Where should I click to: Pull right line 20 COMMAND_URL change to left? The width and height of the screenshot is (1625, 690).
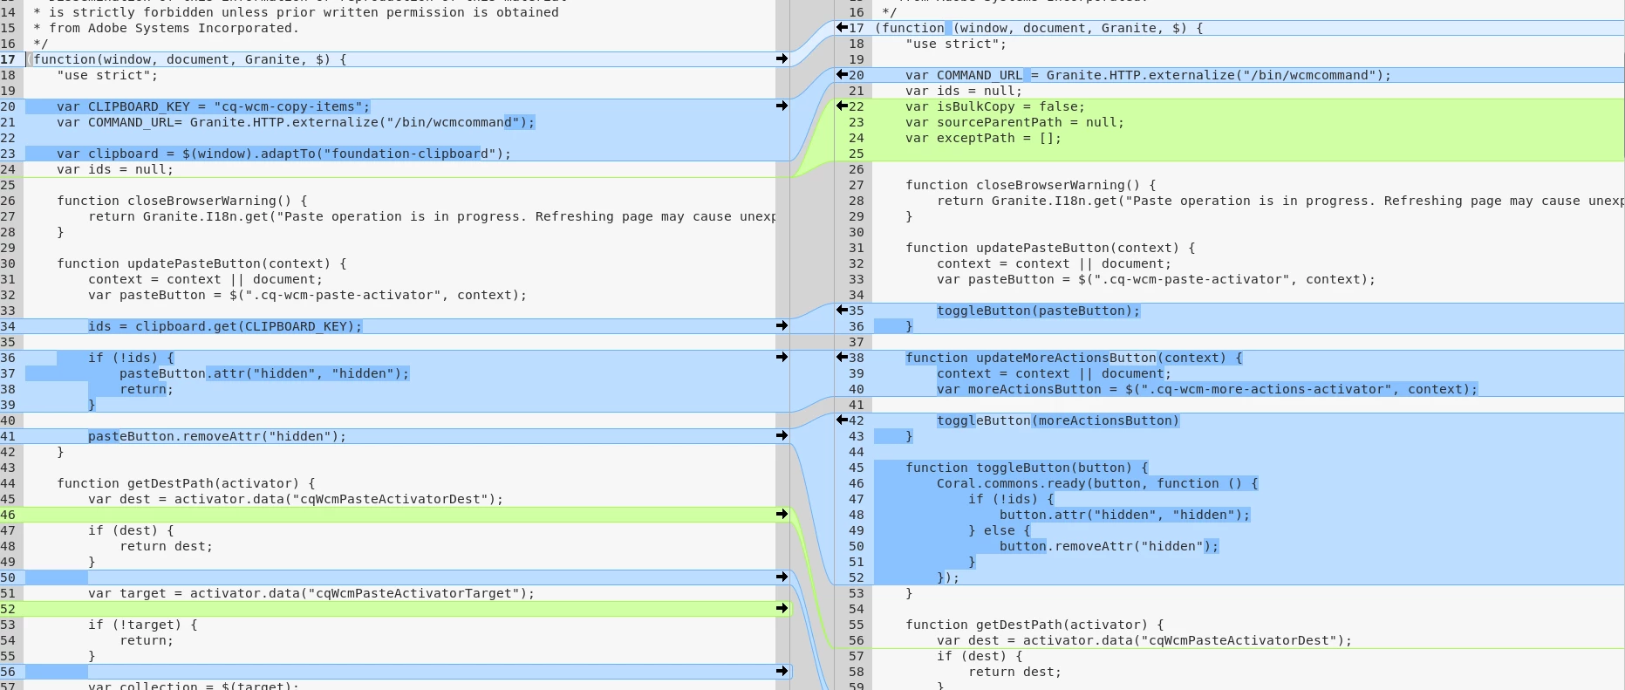(x=843, y=75)
